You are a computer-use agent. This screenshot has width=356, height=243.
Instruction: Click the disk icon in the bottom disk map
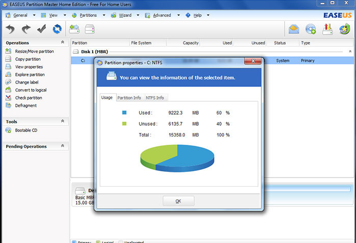80,191
